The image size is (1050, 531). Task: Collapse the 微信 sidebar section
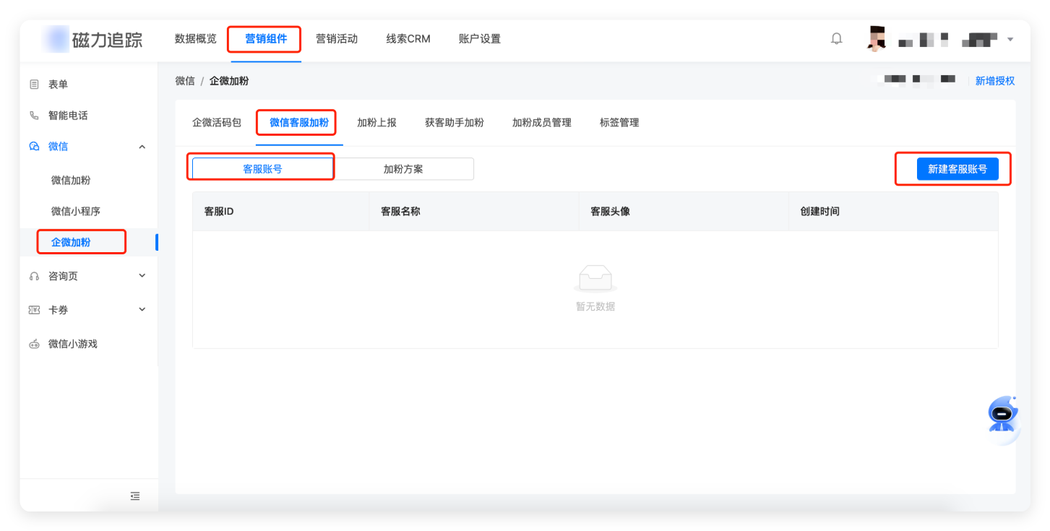142,147
